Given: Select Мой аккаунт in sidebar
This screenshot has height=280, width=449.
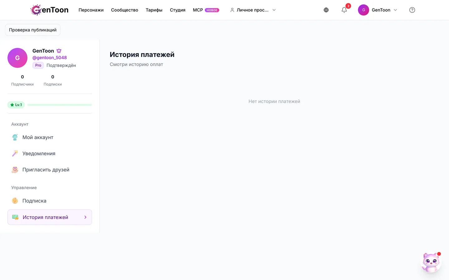Looking at the screenshot, I should point(50,137).
